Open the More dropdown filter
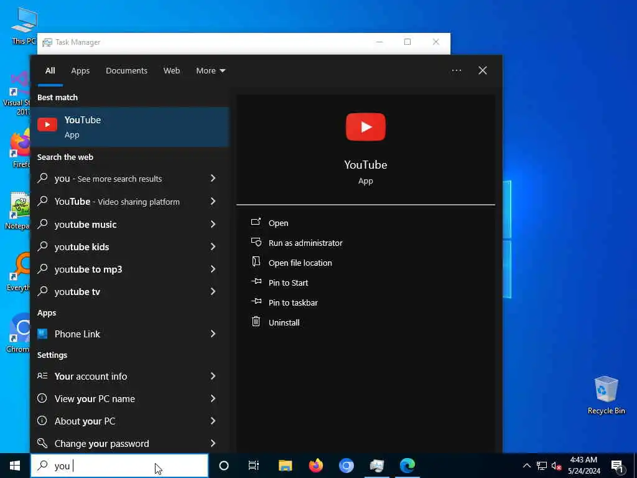This screenshot has width=637, height=478. [210, 71]
